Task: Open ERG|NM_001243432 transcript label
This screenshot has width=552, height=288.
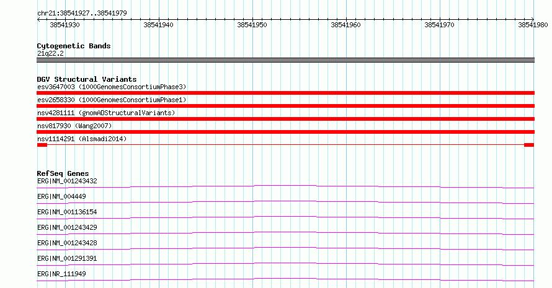Action: coord(67,181)
